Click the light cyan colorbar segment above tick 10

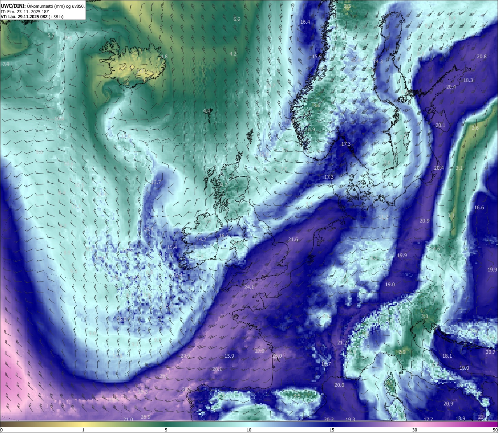pyautogui.click(x=249, y=424)
